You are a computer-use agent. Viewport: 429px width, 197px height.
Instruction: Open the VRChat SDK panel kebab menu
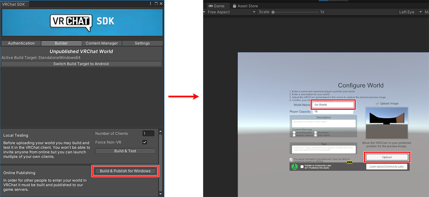(151, 4)
